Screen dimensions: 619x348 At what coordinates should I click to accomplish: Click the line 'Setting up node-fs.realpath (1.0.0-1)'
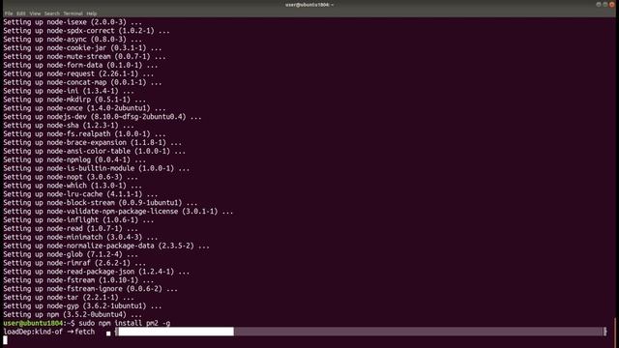point(84,133)
